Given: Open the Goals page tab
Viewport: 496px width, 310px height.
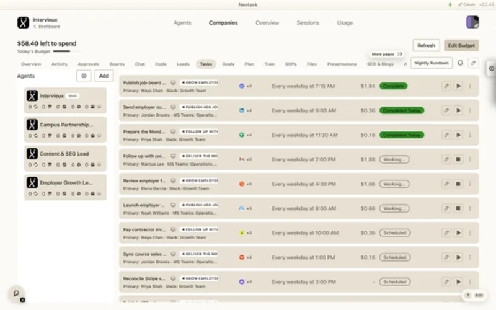Looking at the screenshot, I should coord(228,64).
